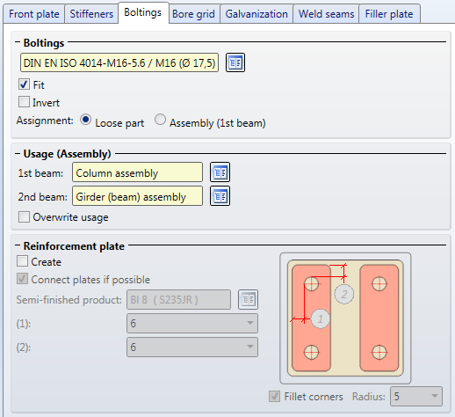455x417 pixels.
Task: Open the Weld seams tab
Action: (x=326, y=14)
